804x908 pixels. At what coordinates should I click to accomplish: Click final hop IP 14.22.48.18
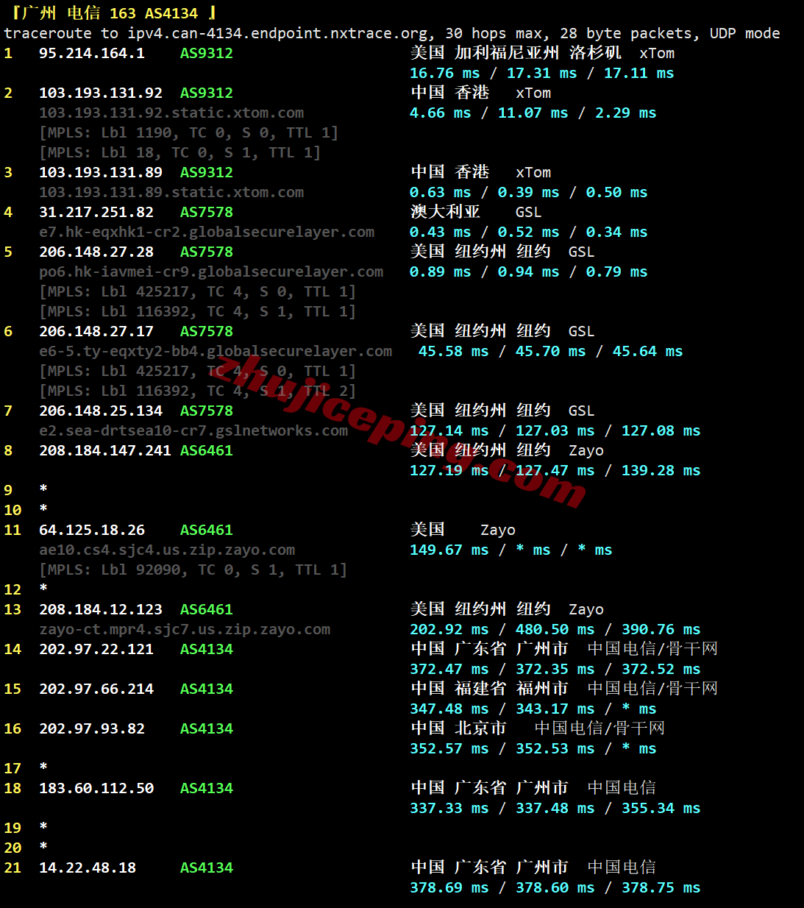(88, 868)
